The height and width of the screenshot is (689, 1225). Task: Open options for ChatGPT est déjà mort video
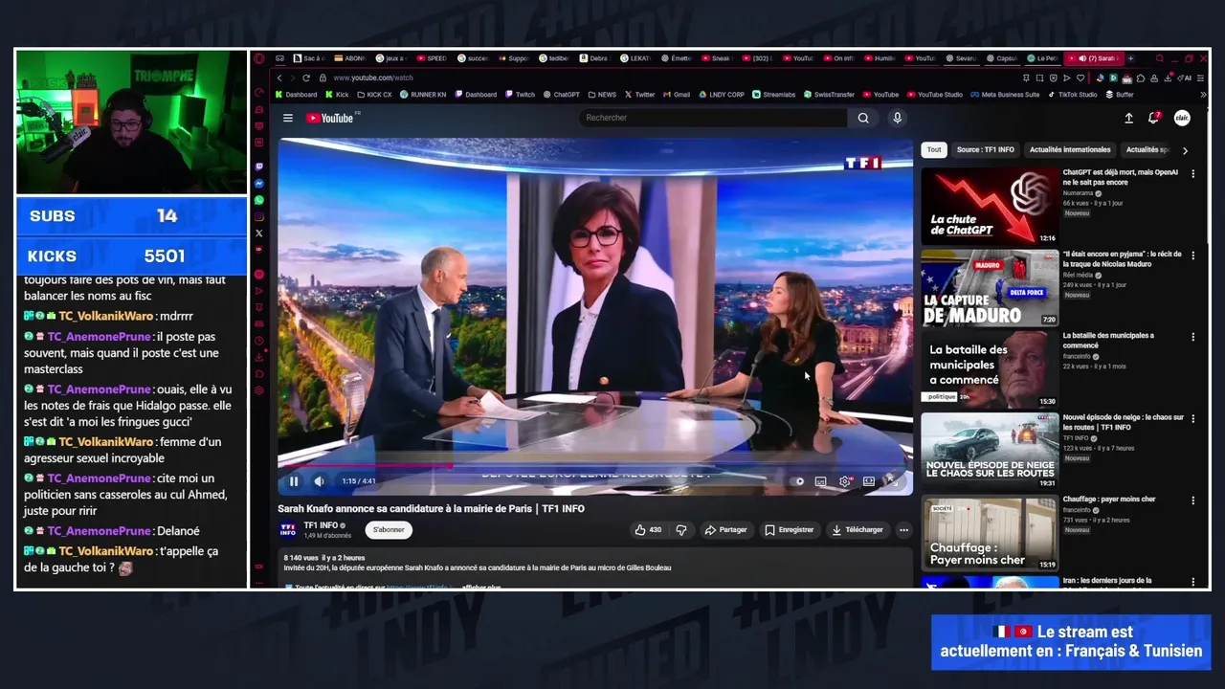pos(1192,174)
